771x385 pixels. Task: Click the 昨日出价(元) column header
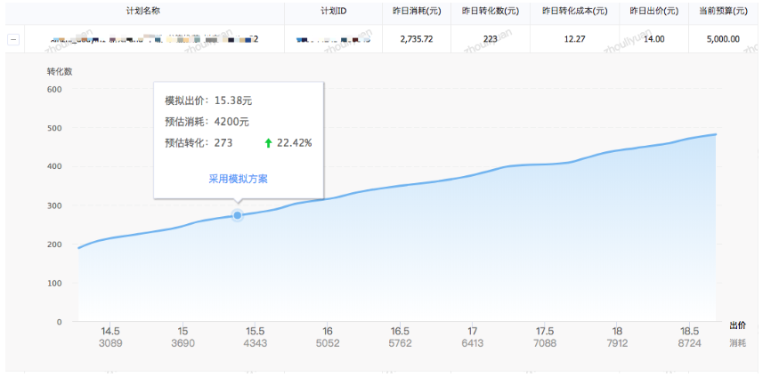pyautogui.click(x=654, y=12)
